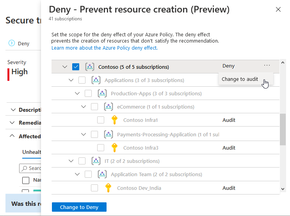Tick the IT management group checkbox
The height and width of the screenshot is (216, 290).
tap(82, 161)
